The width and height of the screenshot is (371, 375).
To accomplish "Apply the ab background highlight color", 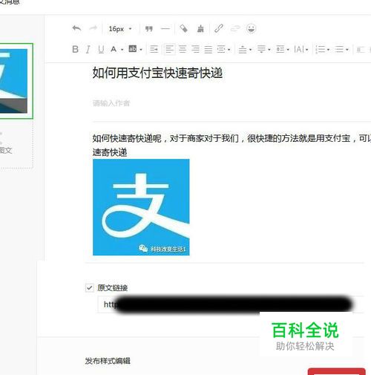I will (133, 49).
